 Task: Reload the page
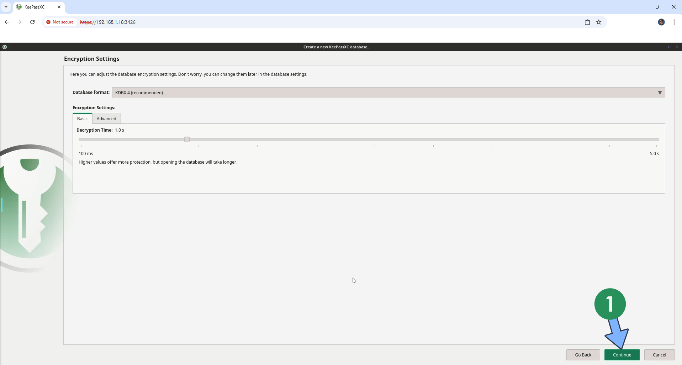32,22
